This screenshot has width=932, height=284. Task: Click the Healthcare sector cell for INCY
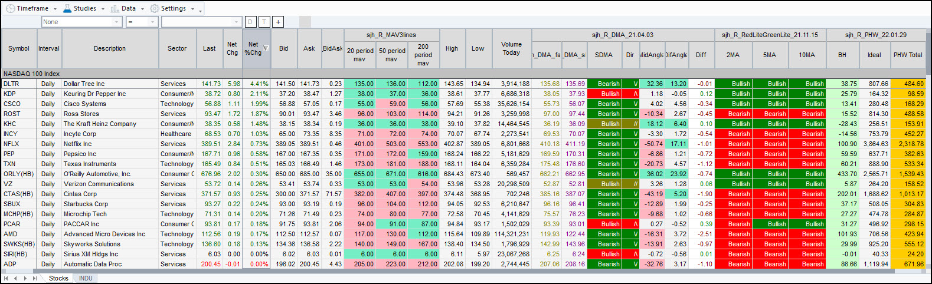pyautogui.click(x=177, y=134)
